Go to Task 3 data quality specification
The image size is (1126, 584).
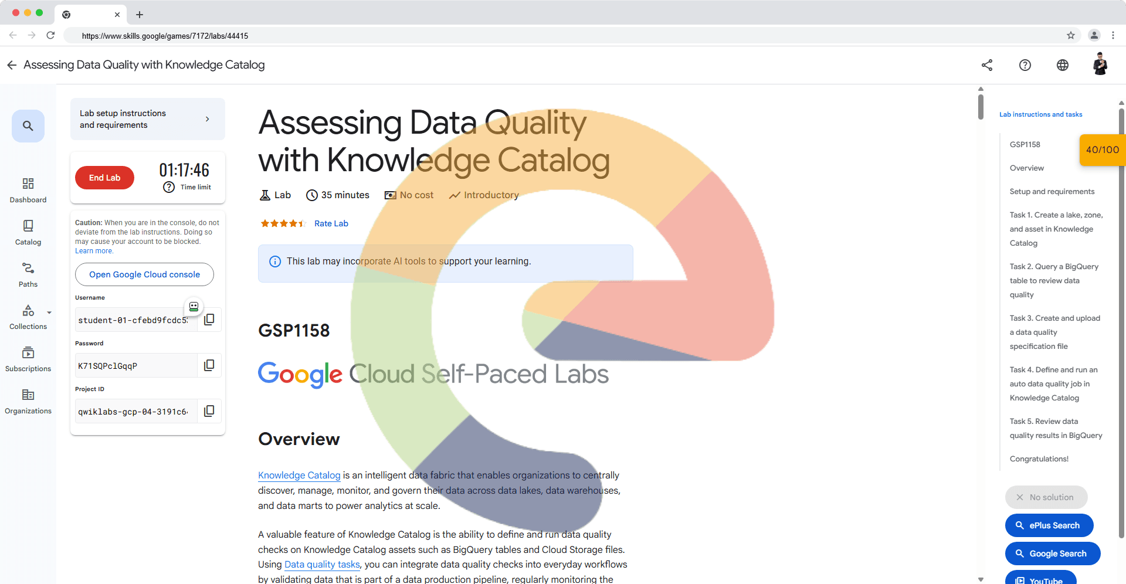(x=1054, y=332)
